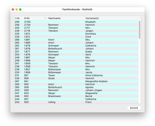Select row 267 Margarethe Ilsabein
The width and height of the screenshot is (155, 126).
tap(76, 81)
